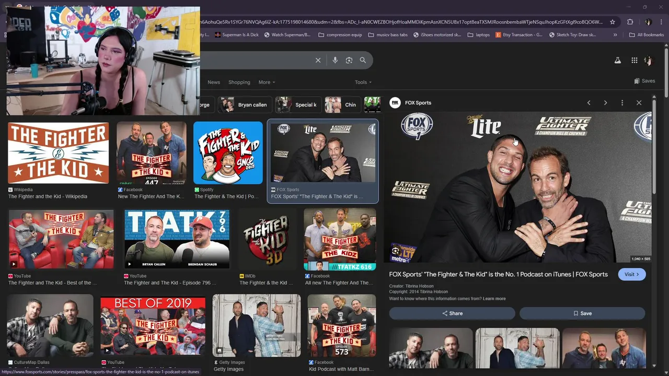Open Chrome's three-dot menu
The width and height of the screenshot is (669, 376).
tap(661, 22)
